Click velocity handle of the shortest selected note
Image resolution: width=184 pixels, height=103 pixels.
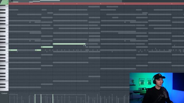coord(35,95)
